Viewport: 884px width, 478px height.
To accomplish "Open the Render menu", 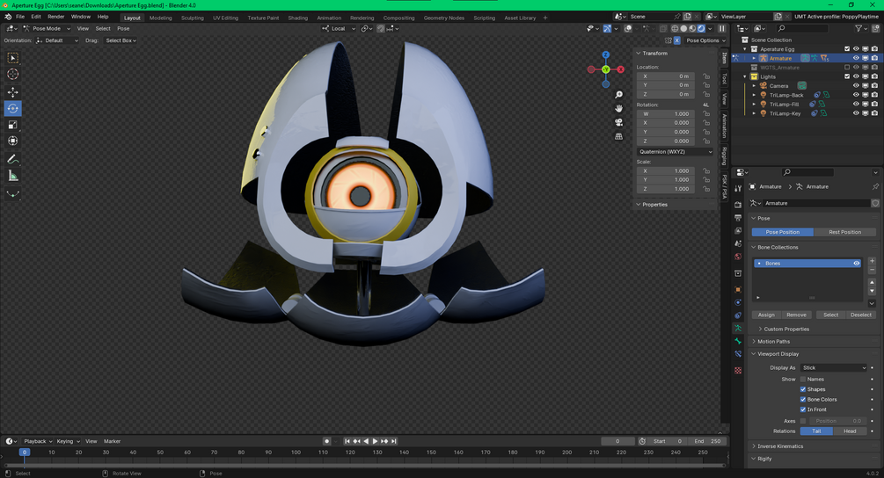I will 55,17.
